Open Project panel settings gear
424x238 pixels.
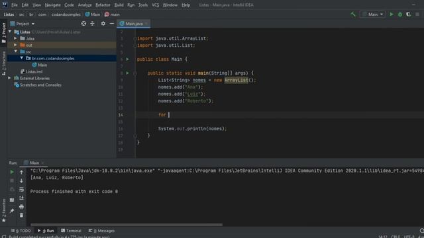coord(103,24)
